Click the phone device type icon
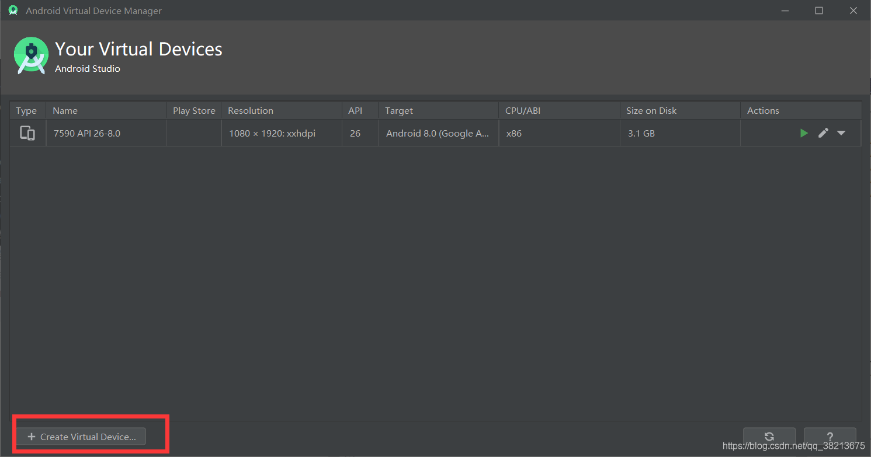Viewport: 871px width, 457px height. [27, 133]
